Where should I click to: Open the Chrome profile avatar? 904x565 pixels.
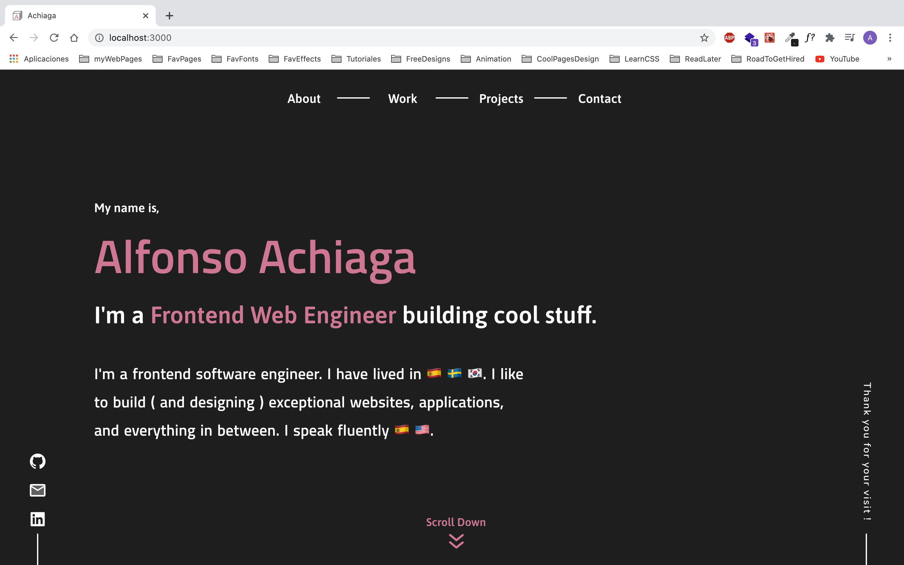[x=870, y=37]
